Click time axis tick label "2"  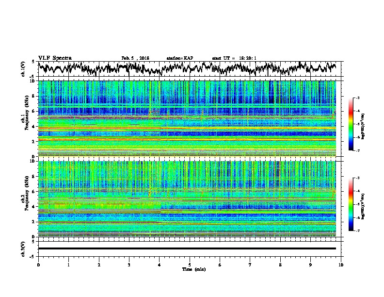[99, 265]
